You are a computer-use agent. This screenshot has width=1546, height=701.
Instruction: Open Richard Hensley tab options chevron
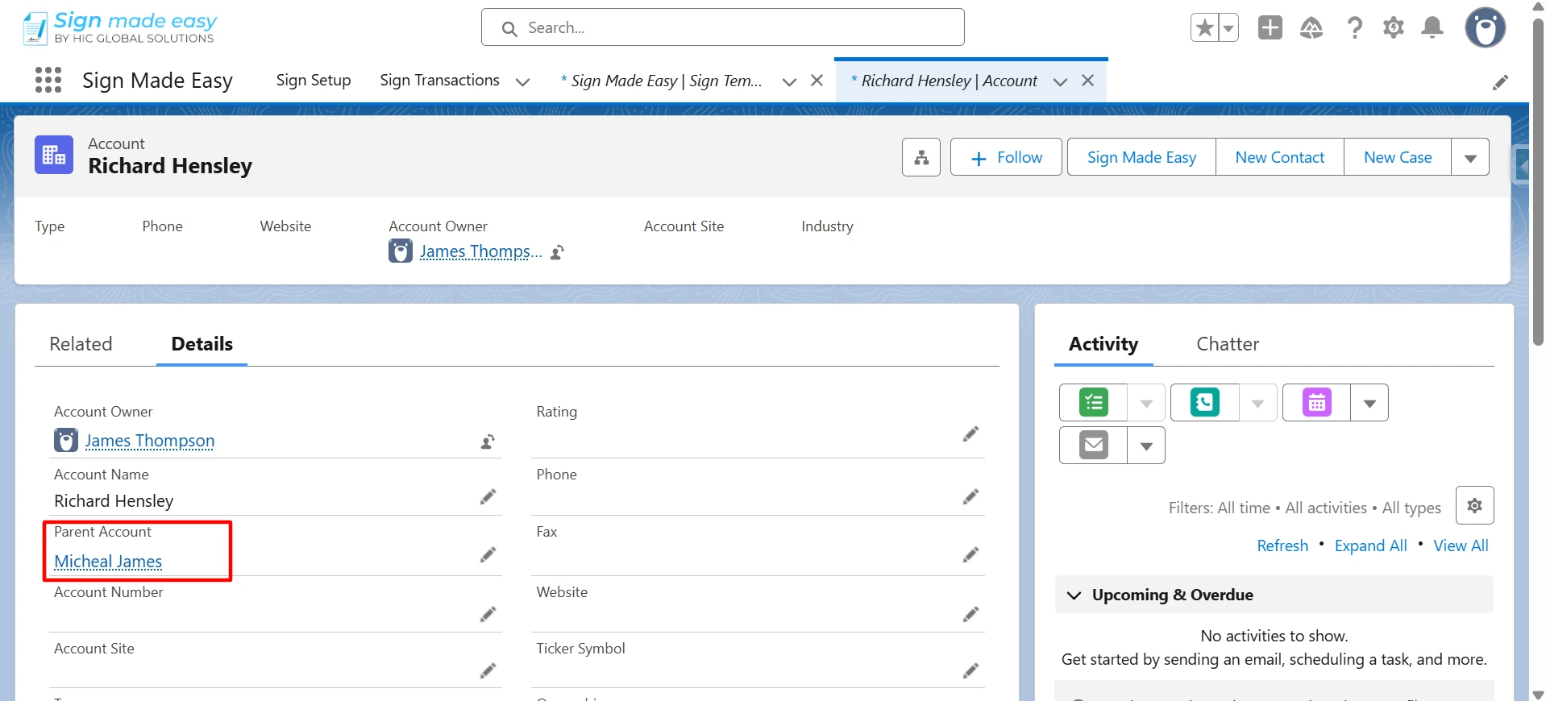[1060, 81]
